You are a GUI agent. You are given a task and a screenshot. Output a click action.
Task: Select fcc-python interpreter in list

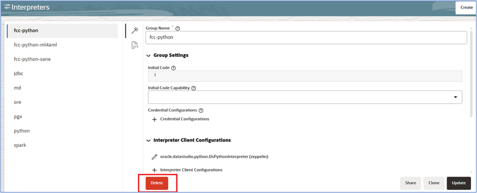[62, 31]
